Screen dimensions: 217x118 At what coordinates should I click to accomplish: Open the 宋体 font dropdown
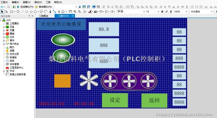tap(144, 12)
